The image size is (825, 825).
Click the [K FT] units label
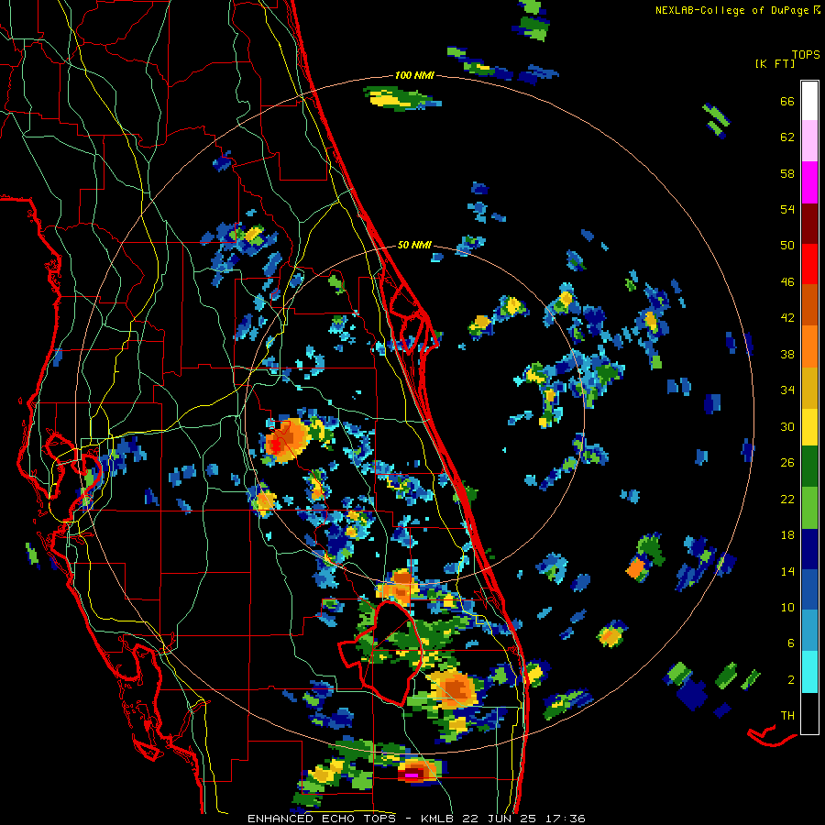pyautogui.click(x=775, y=63)
